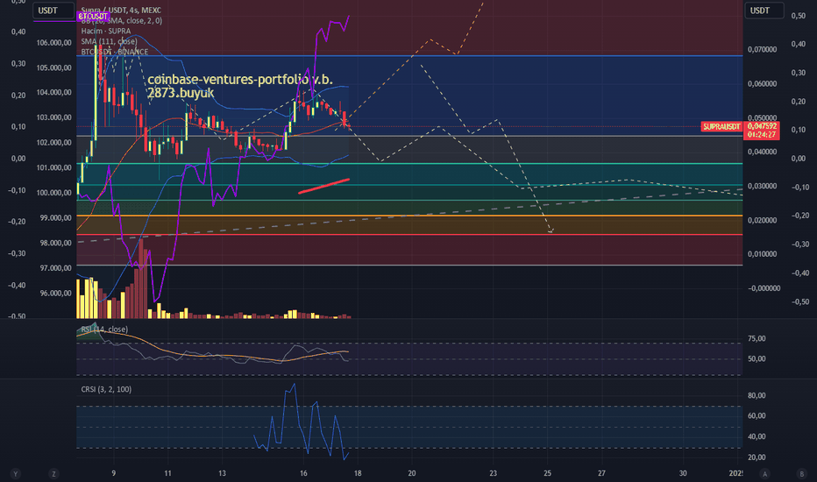Click the 0,070000 price scale label
The image size is (817, 482).
pos(762,49)
